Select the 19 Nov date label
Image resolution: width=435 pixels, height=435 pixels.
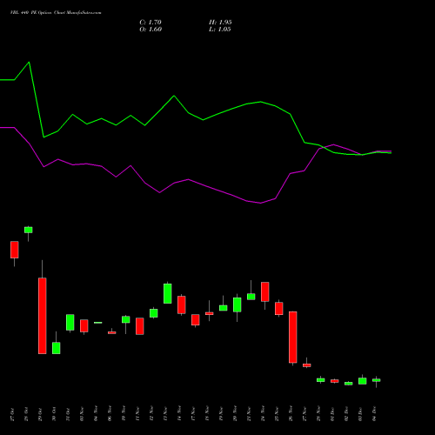221,414
